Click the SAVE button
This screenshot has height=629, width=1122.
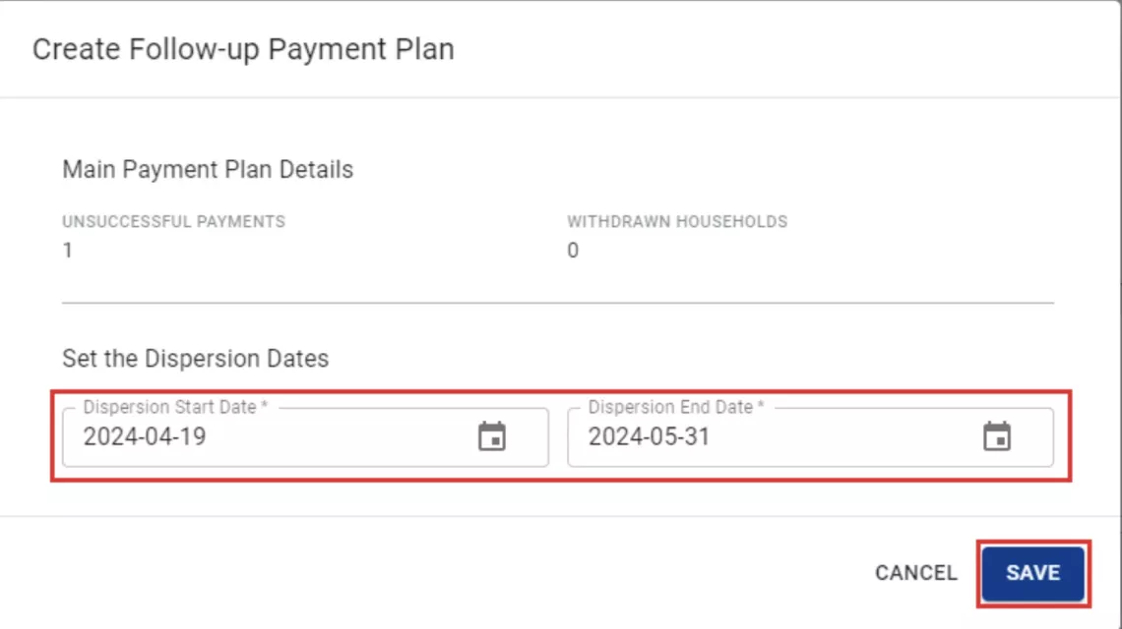[x=1033, y=573]
